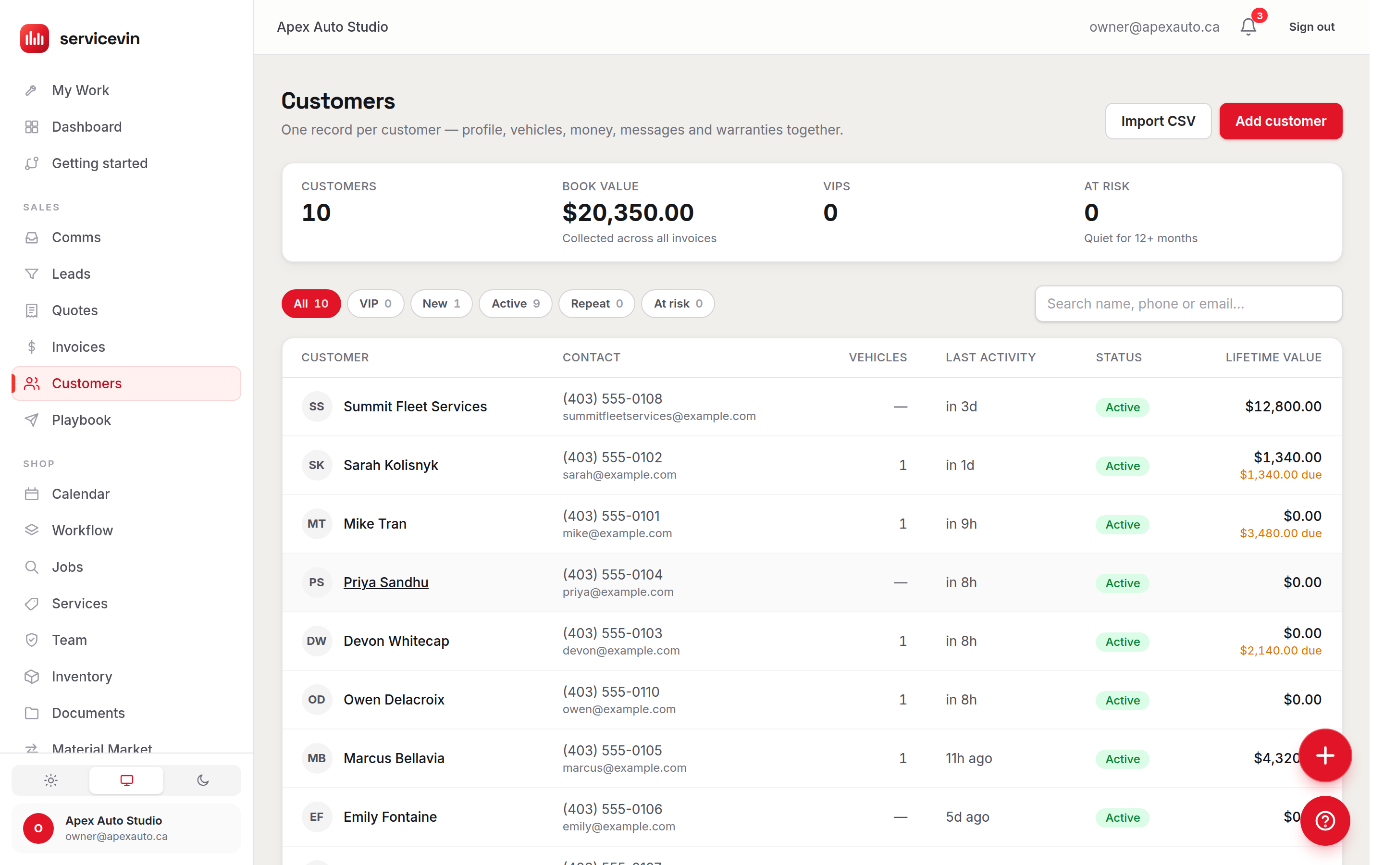The width and height of the screenshot is (1384, 865).
Task: Click the Vehicles column header
Action: [x=878, y=358]
